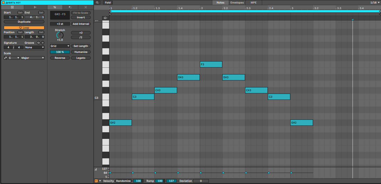Click the Set Length button
Screen dimensions: 381x184
tap(81, 46)
